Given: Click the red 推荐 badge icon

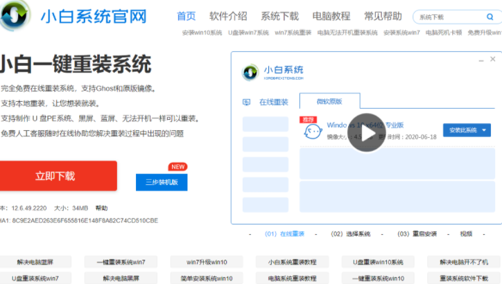Looking at the screenshot, I should coord(309,119).
